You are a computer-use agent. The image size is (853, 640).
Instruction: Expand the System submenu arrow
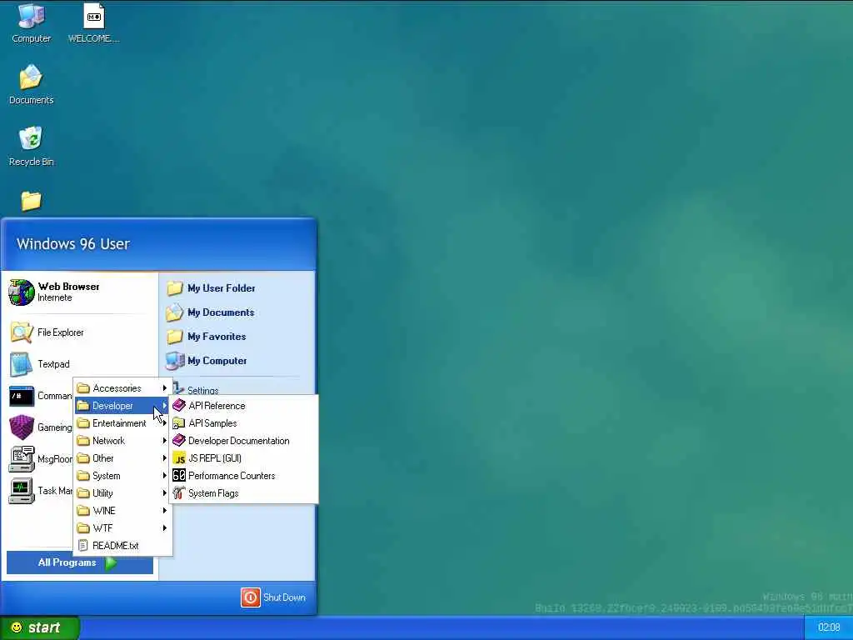click(x=164, y=476)
